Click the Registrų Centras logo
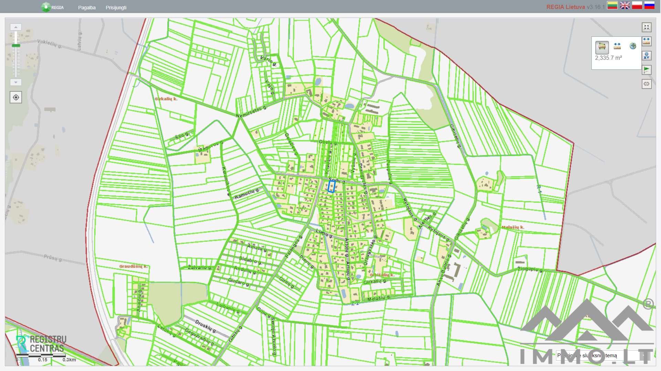Viewport: 661px width, 371px height. (42, 344)
